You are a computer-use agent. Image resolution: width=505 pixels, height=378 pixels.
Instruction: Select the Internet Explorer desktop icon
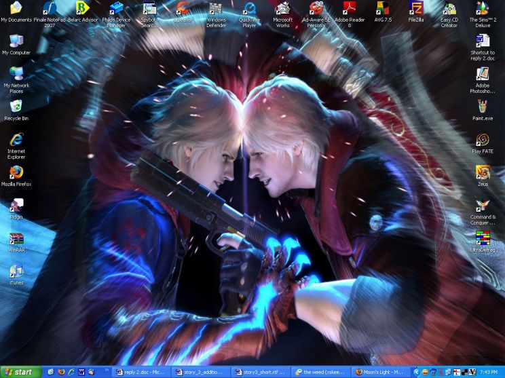click(x=16, y=145)
